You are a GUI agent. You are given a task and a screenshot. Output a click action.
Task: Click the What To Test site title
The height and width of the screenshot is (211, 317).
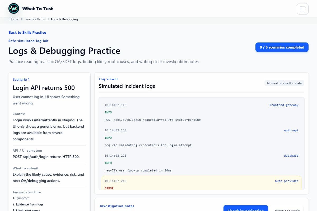coord(38,9)
